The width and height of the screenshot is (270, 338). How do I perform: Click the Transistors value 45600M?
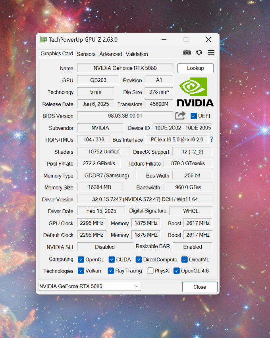159,104
